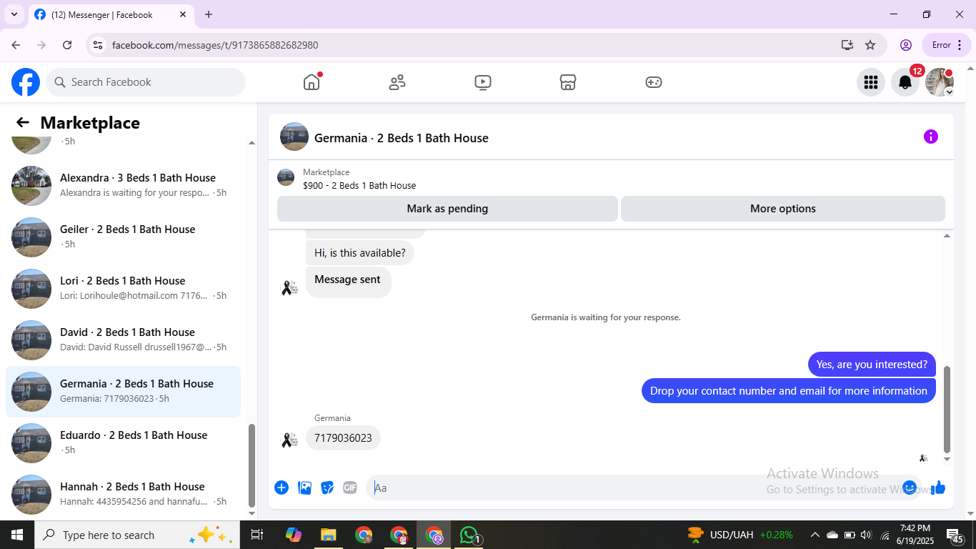Viewport: 976px width, 549px height.
Task: Open Hannah's 2 Beds 1 Bath House chat
Action: point(123,495)
